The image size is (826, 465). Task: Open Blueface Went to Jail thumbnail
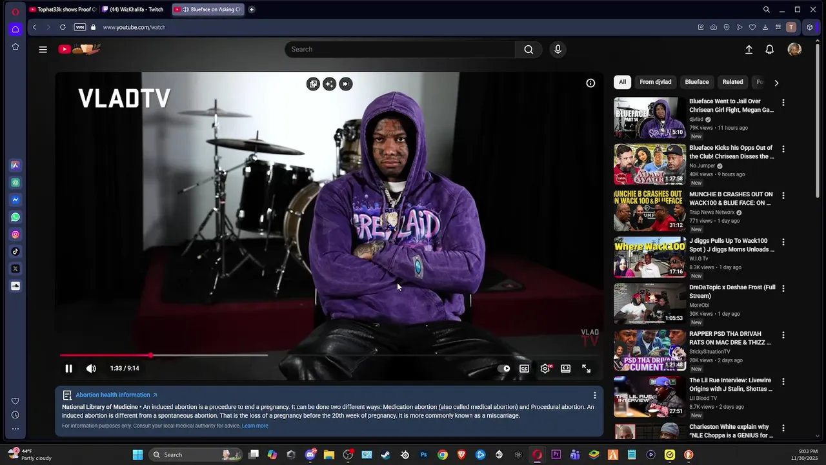tap(649, 118)
